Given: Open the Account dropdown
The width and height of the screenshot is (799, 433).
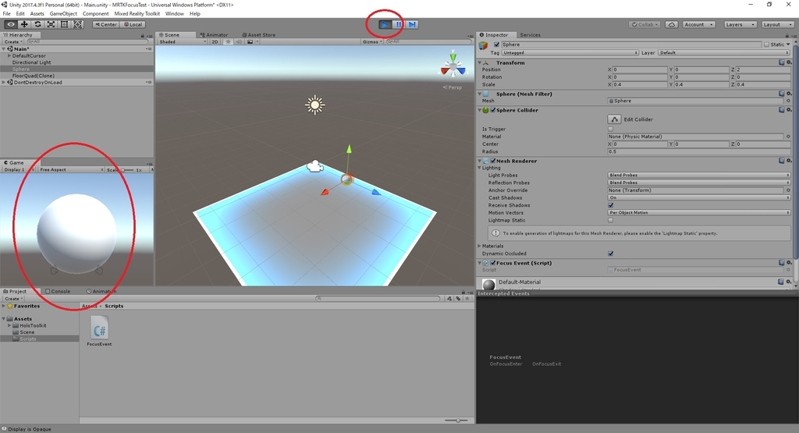Looking at the screenshot, I should pos(698,24).
